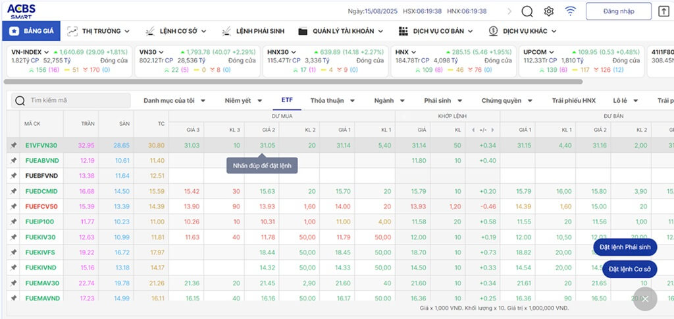Close the floating order buttons with X
Viewport: 674px width, 319px height.
[x=645, y=299]
